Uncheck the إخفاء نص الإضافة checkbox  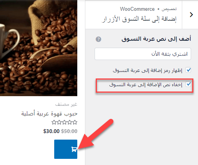[x=188, y=84]
